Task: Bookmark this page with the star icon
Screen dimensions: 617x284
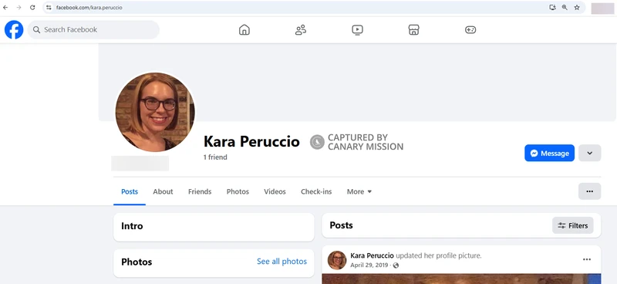Action: 577,8
